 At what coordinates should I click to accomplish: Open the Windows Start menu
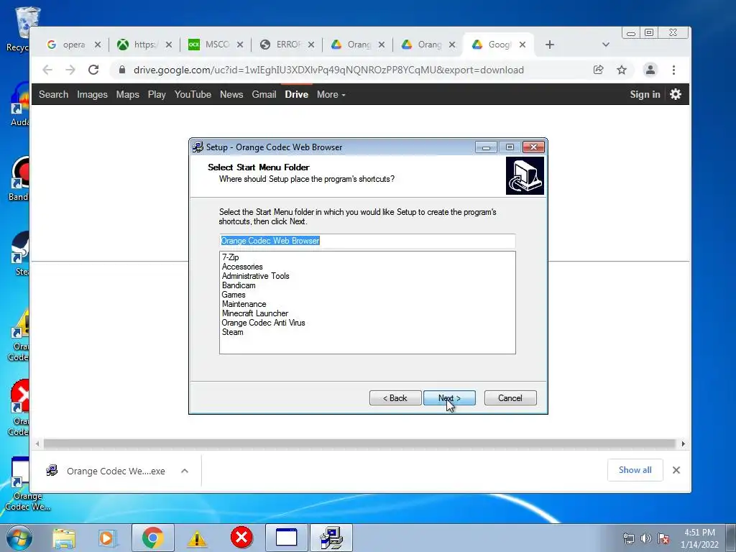[x=19, y=538]
